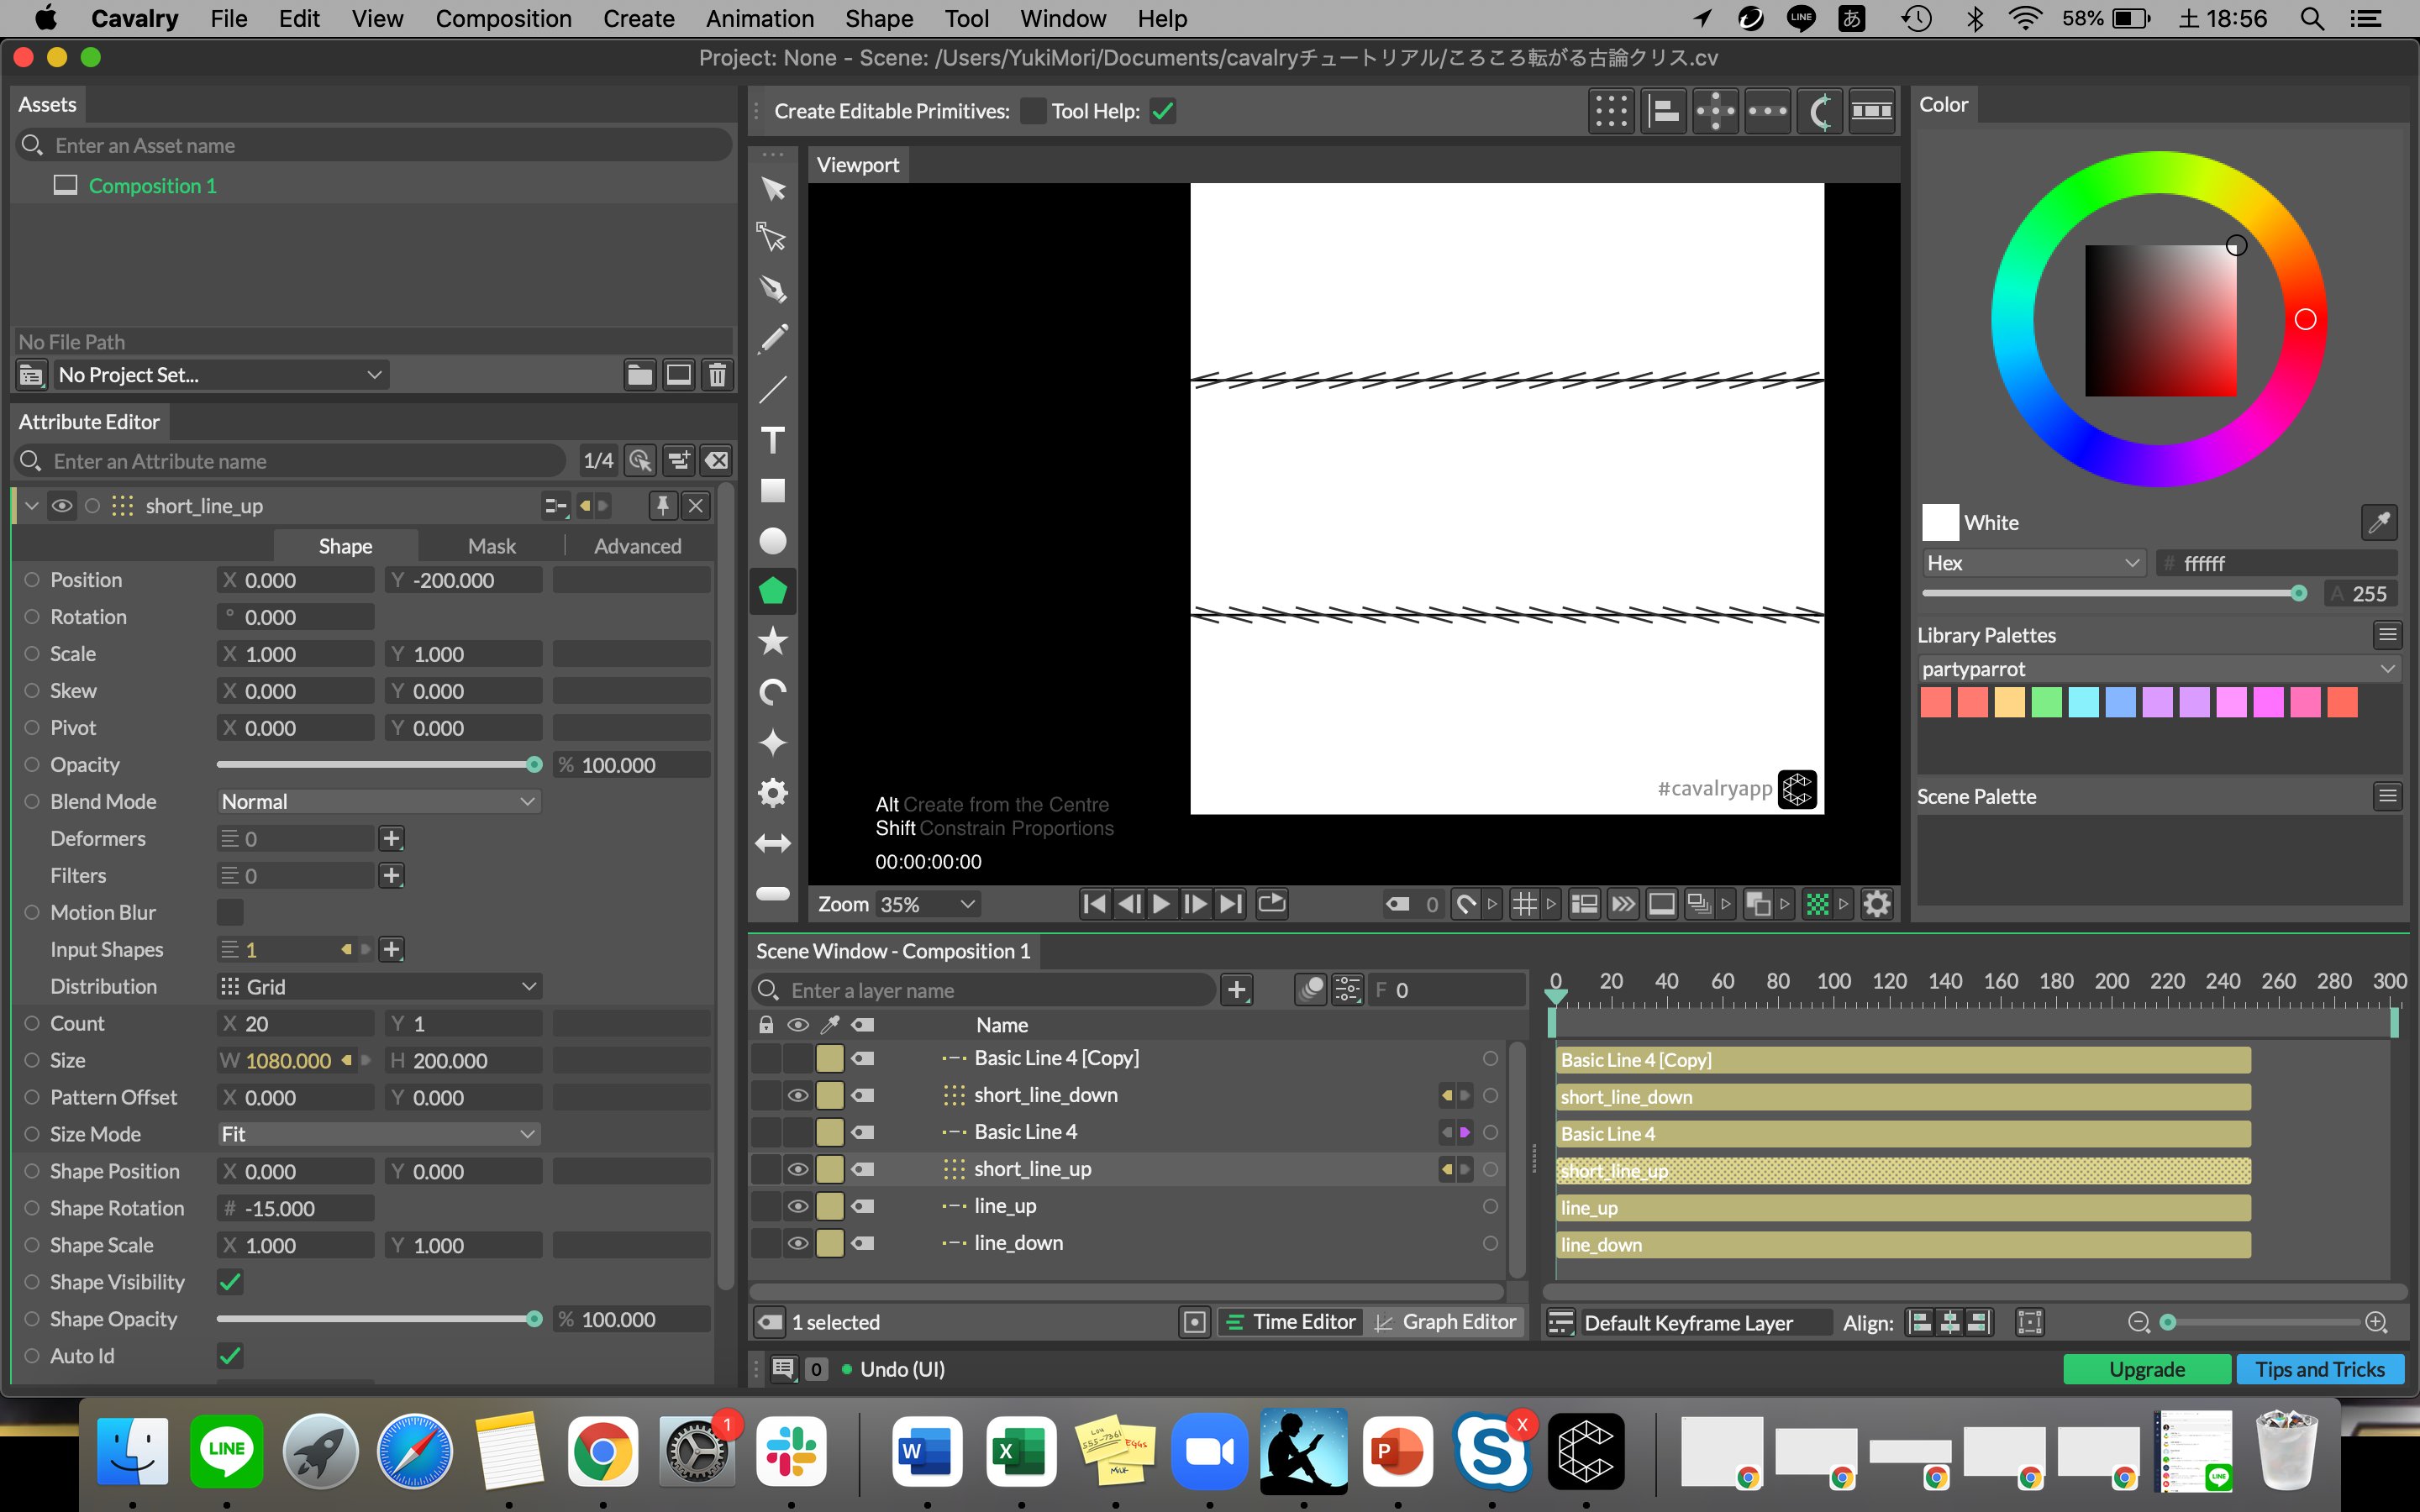The height and width of the screenshot is (1512, 2420).
Task: Open viewport settings gear icon
Action: tap(1877, 904)
